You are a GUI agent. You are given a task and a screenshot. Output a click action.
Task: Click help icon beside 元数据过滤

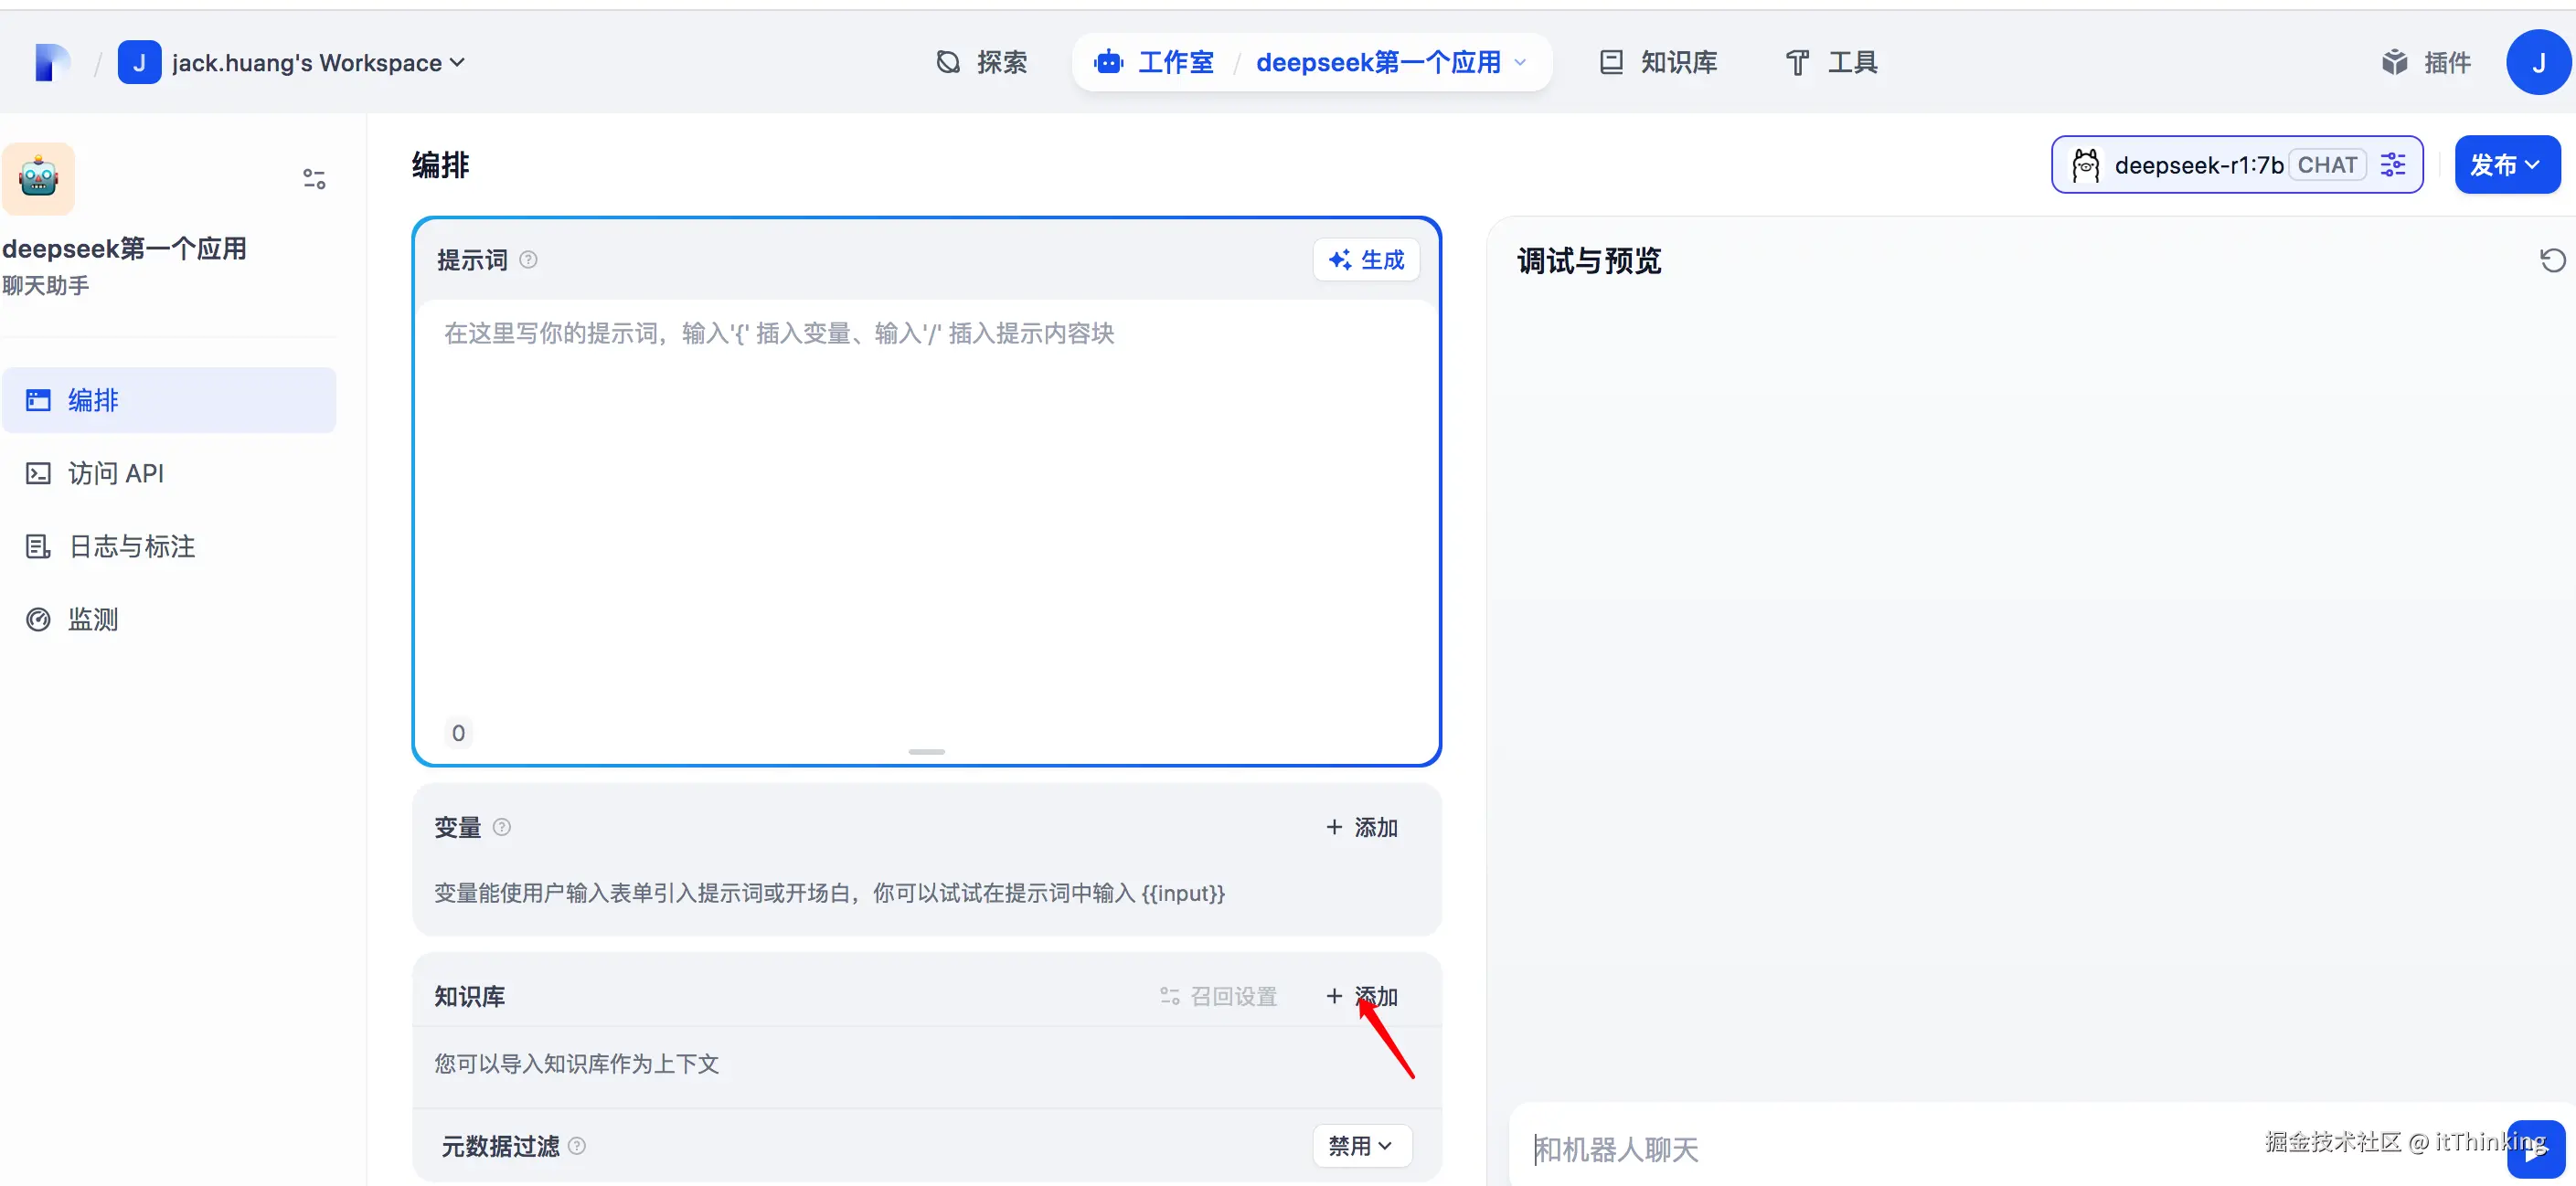click(577, 1146)
